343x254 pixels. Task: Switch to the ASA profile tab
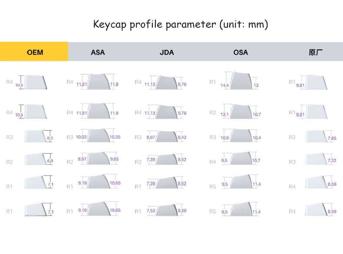(x=98, y=52)
